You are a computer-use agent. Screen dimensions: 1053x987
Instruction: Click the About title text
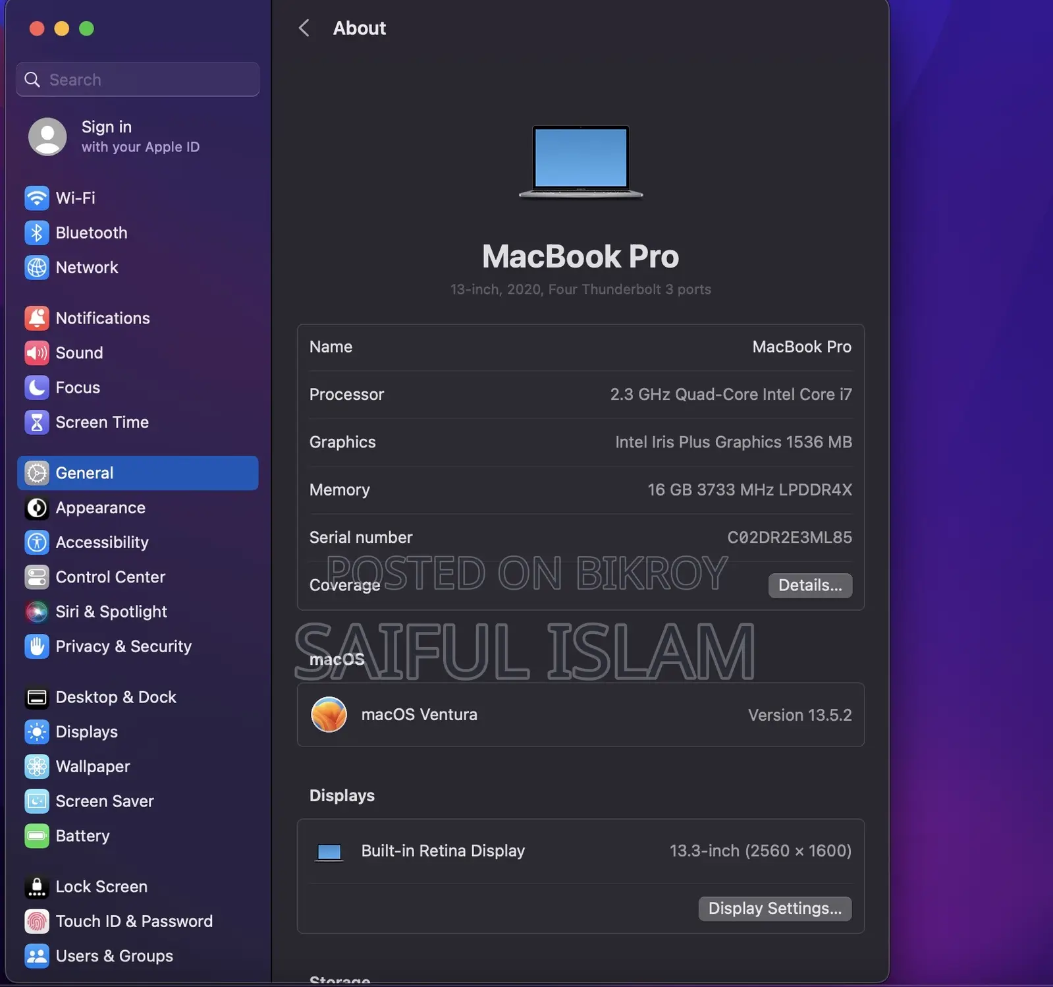(x=359, y=28)
